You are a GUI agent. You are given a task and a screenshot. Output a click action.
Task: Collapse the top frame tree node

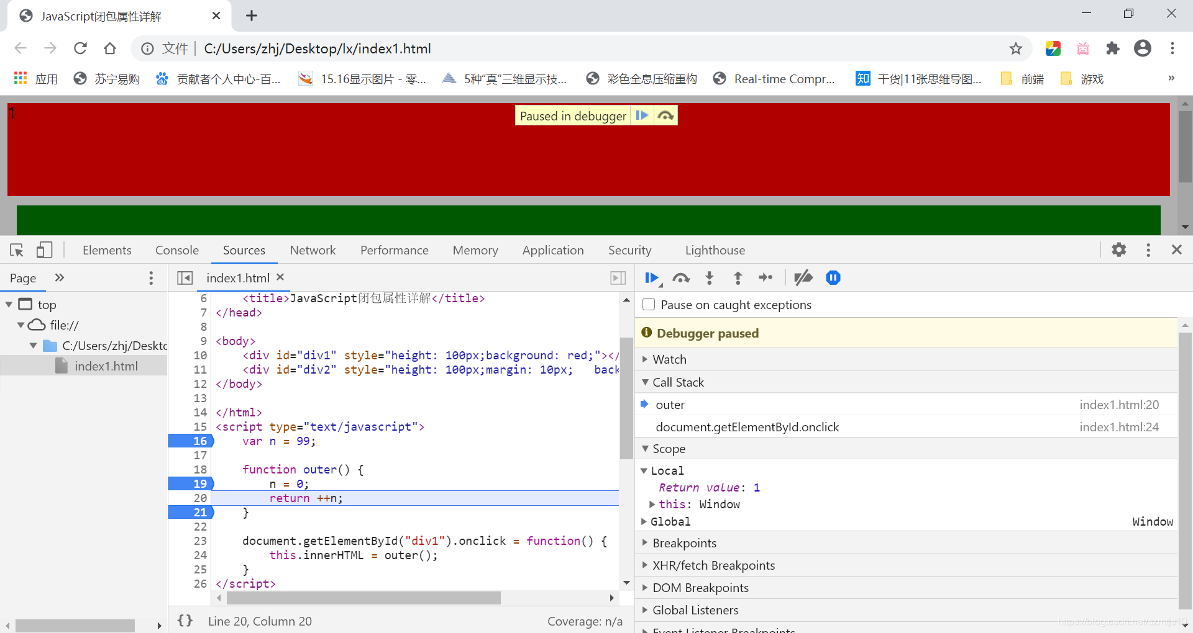click(x=9, y=305)
